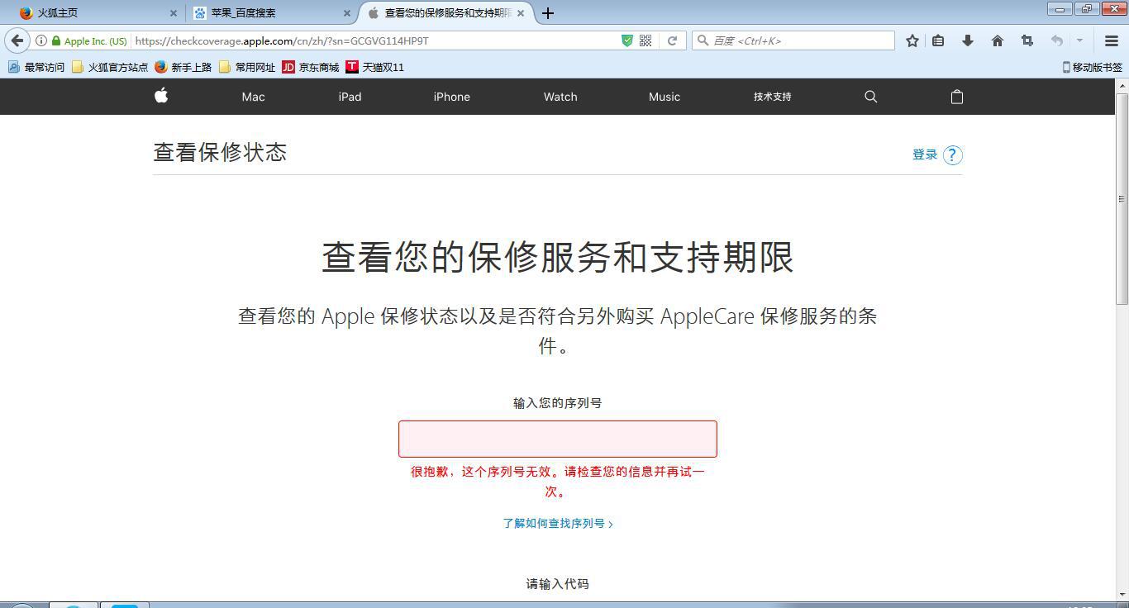Click the QR code icon in address bar
1129x608 pixels.
click(x=644, y=40)
